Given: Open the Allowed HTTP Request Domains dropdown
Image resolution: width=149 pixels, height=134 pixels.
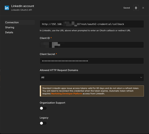Looking at the screenshot, I should tap(92, 77).
